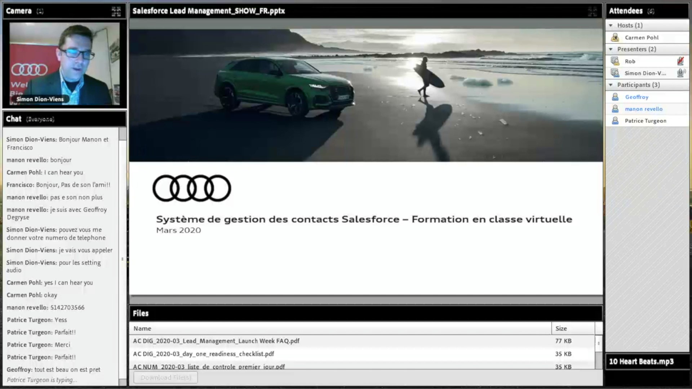Click Carmen Pohl's host icon
692x389 pixels.
615,37
